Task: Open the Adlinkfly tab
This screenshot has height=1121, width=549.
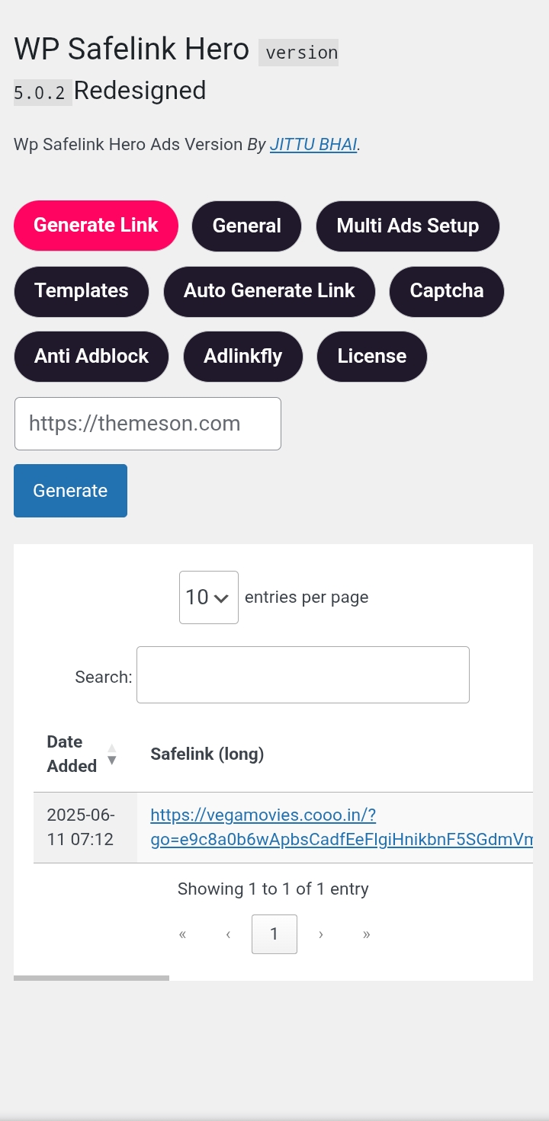Action: 242,356
